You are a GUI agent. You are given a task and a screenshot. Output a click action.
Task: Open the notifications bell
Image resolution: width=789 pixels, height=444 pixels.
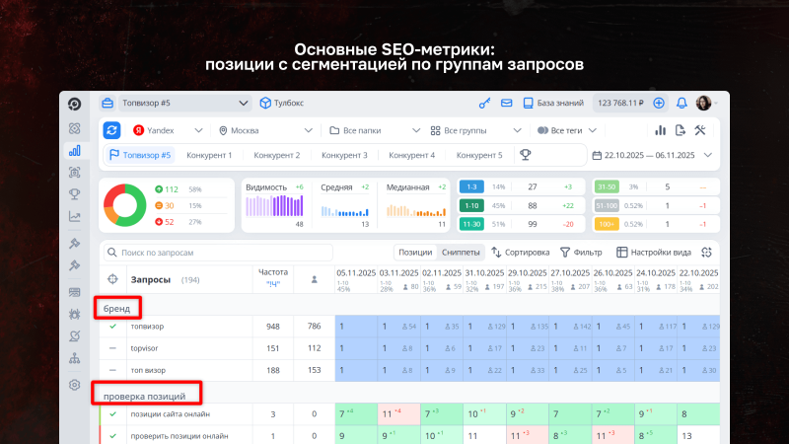coord(681,103)
